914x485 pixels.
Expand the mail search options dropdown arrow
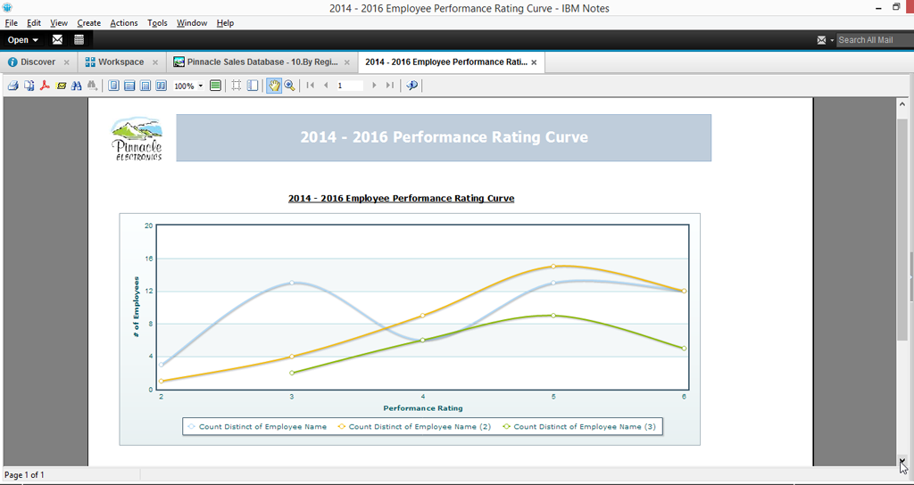click(x=831, y=40)
